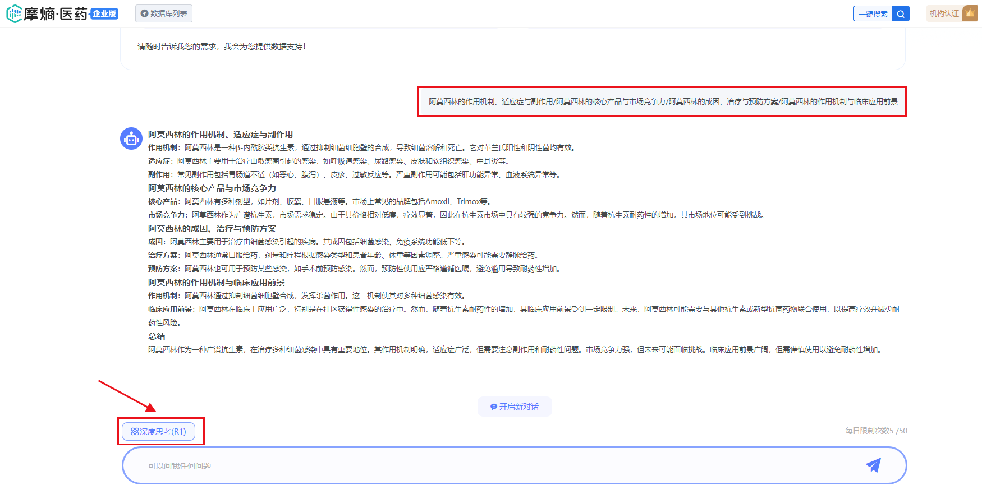Click the 每日限制次数5 /50 counter
The width and height of the screenshot is (982, 494).
[x=876, y=431]
